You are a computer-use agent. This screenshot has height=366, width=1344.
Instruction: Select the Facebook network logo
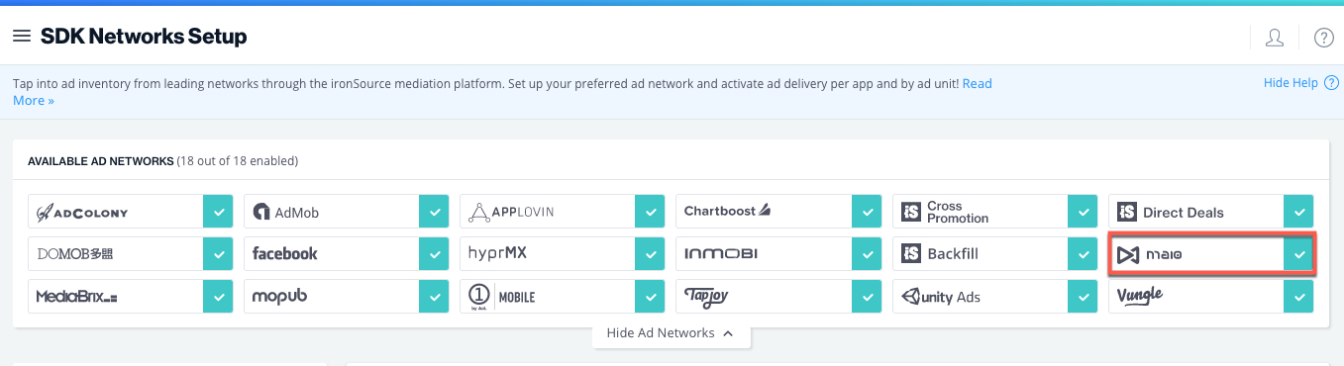pos(285,254)
